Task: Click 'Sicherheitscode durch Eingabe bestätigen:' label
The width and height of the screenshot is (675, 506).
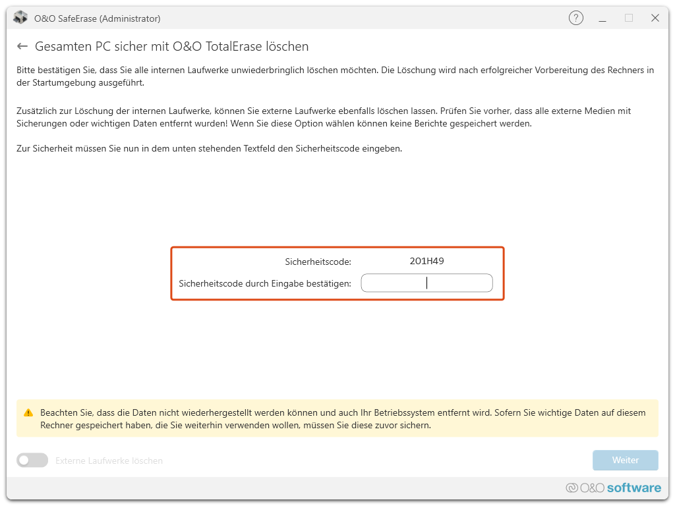Action: (265, 284)
